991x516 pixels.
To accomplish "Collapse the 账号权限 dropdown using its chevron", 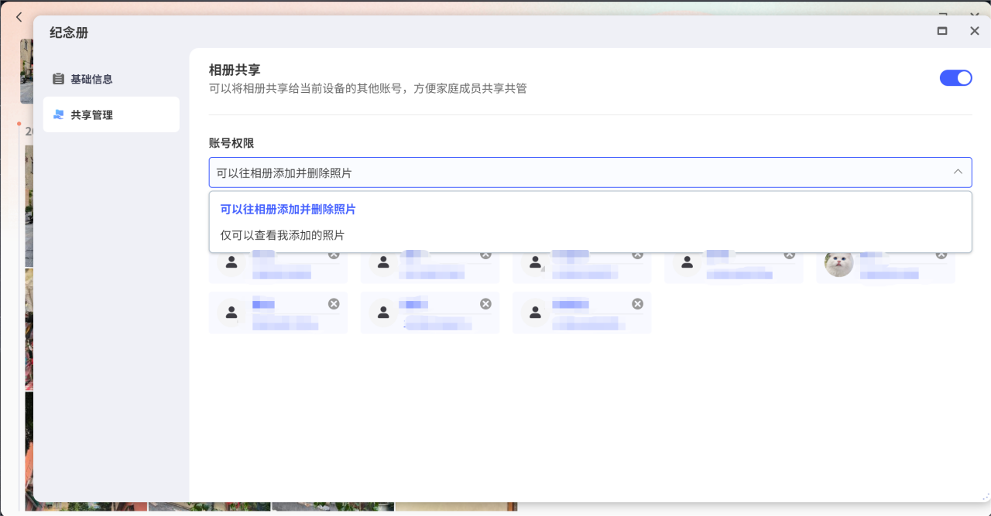I will click(958, 172).
